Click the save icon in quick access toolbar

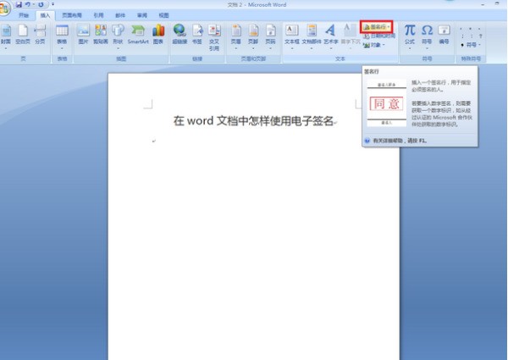pyautogui.click(x=19, y=4)
